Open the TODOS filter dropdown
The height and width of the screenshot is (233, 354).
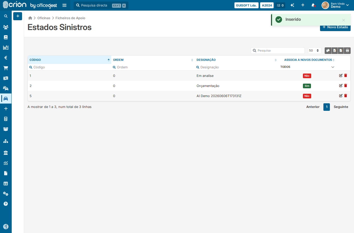pyautogui.click(x=307, y=67)
